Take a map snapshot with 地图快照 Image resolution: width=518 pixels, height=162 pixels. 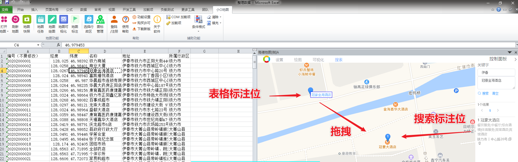pos(27,24)
